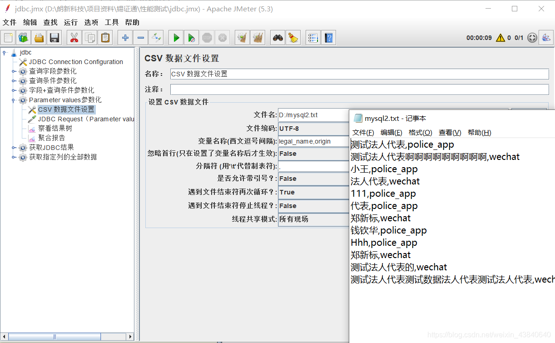The image size is (555, 343).
Task: Open JMeter 选项 menu
Action: (x=91, y=22)
